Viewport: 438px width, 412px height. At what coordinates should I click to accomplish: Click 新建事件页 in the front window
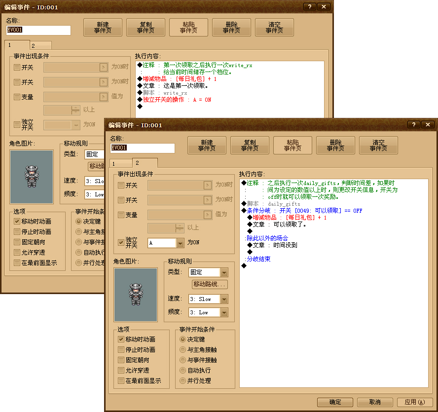pyautogui.click(x=207, y=146)
